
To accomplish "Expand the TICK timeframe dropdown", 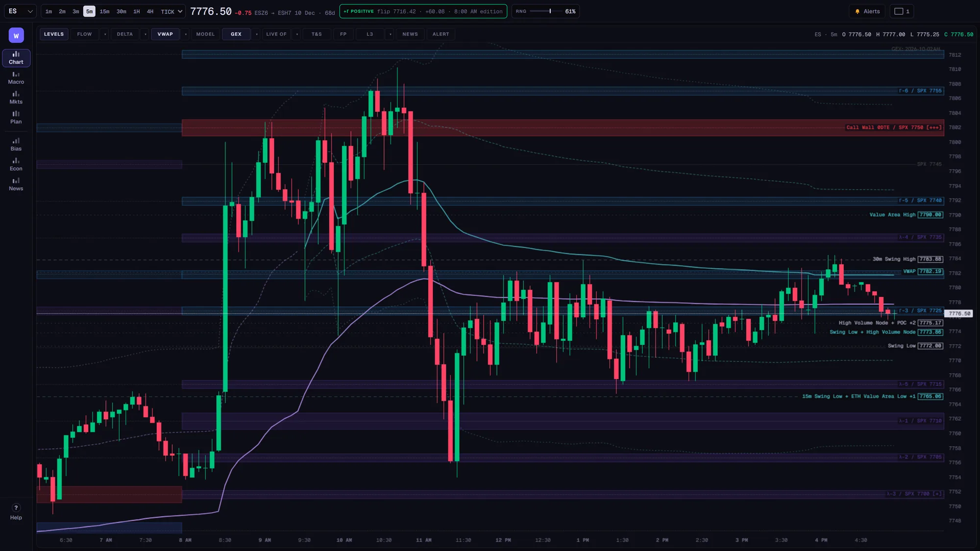I will click(171, 11).
